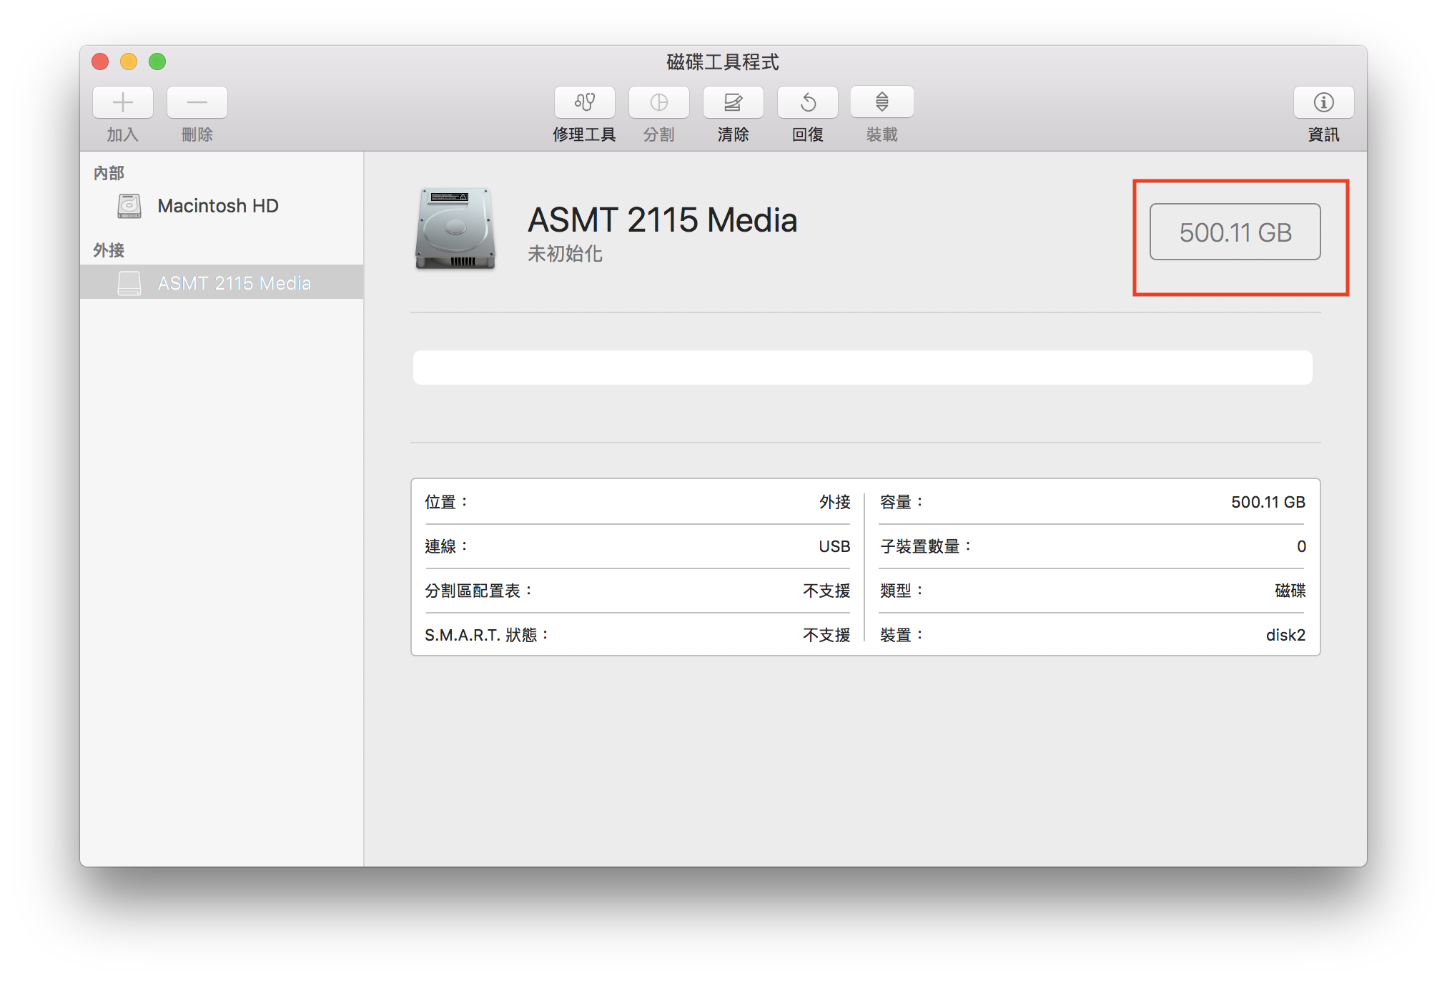Click the large hard disk image
This screenshot has width=1447, height=981.
[455, 229]
